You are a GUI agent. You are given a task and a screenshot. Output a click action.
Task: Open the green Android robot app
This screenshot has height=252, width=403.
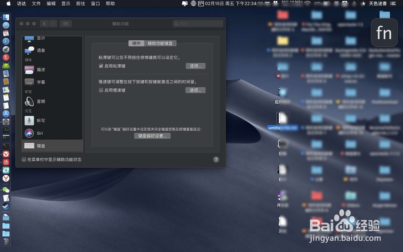(6, 65)
